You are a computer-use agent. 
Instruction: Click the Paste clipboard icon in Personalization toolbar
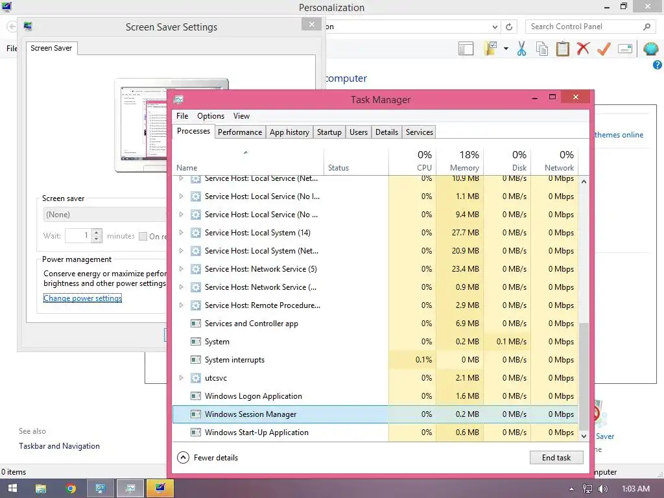(x=562, y=49)
